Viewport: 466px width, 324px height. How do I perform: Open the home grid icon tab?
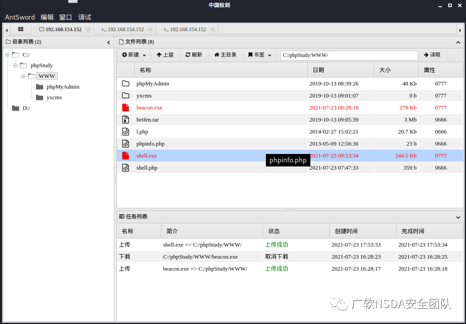pyautogui.click(x=20, y=29)
